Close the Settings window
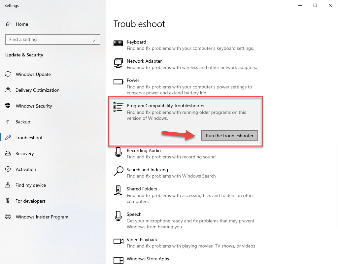Viewport: 338px width, 264px height. tap(330, 5)
